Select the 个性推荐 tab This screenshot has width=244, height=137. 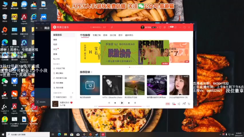tap(85, 35)
